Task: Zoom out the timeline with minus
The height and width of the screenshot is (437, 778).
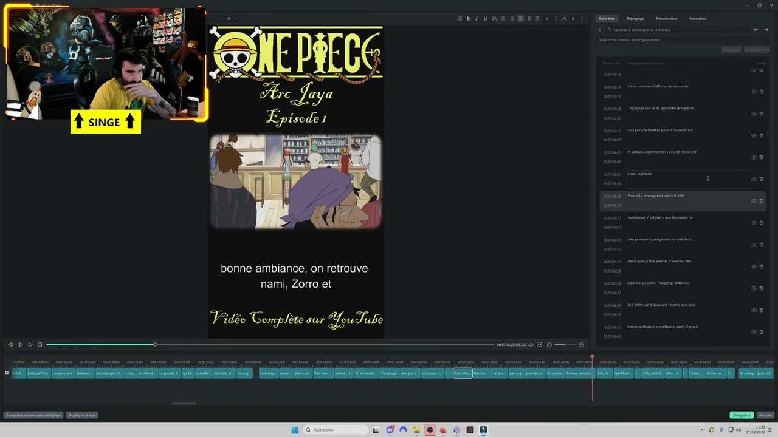Action: tap(549, 345)
